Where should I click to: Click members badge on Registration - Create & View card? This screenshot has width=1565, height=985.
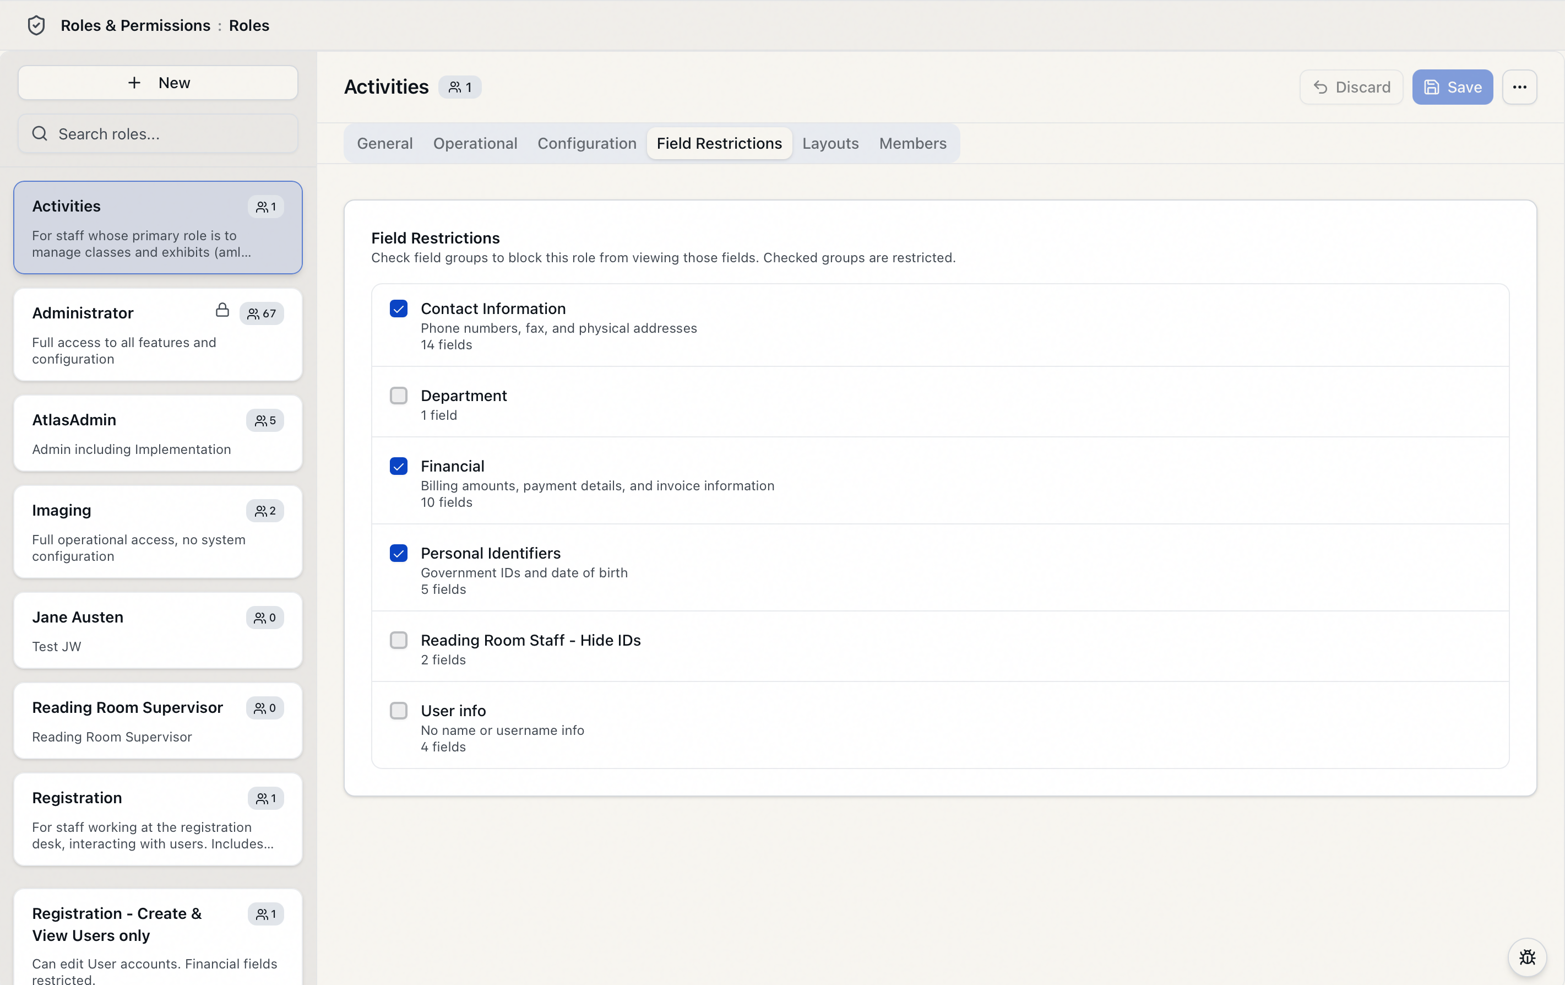[266, 914]
